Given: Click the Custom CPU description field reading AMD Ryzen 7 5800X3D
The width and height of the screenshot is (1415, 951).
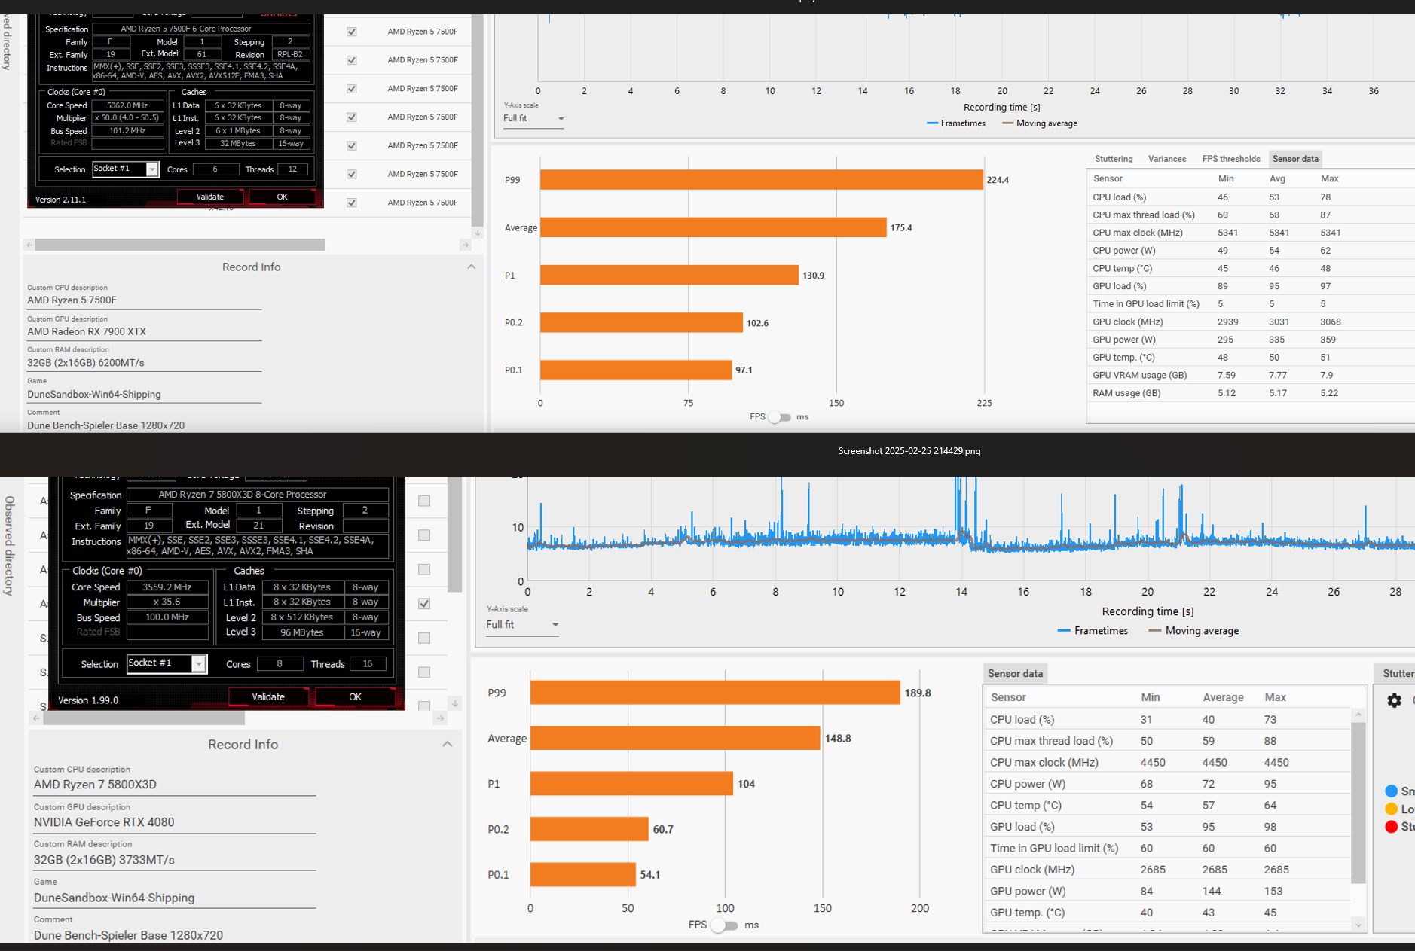Looking at the screenshot, I should tap(174, 785).
